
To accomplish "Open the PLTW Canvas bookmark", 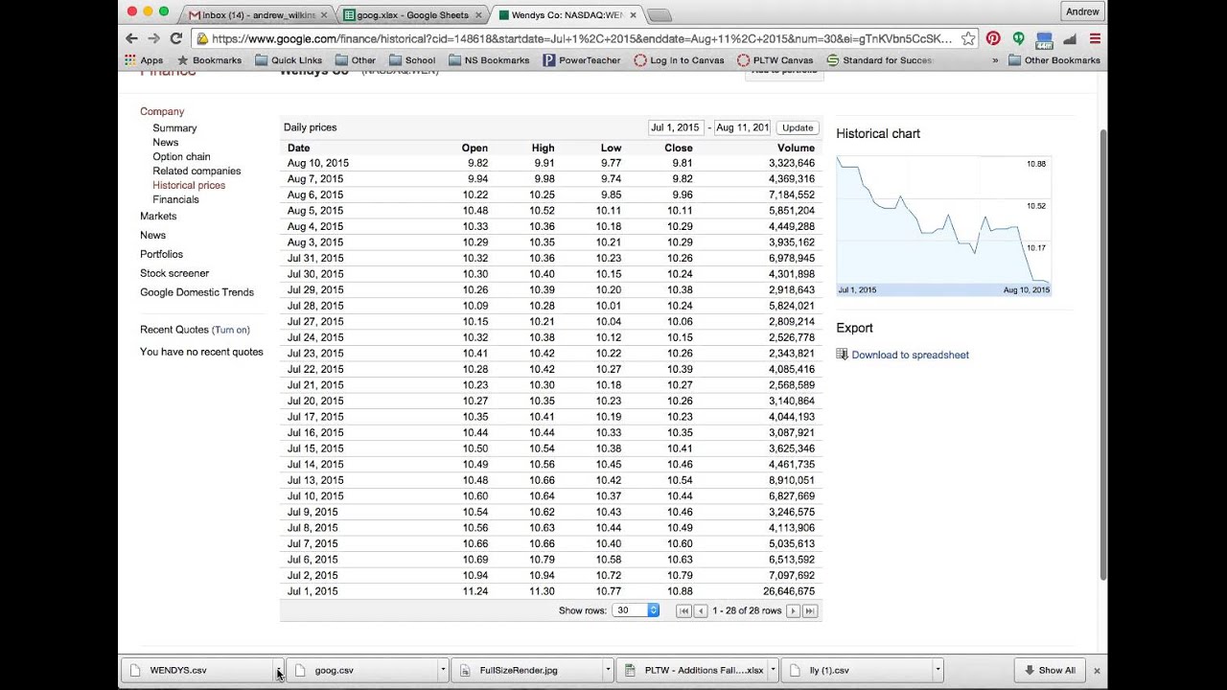I will 776,59.
